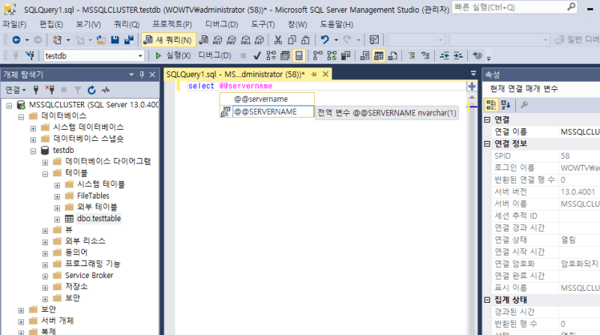Viewport: 600px width, 335px height.
Task: Click the 빠른 실행 quick launch box
Action: 515,7
